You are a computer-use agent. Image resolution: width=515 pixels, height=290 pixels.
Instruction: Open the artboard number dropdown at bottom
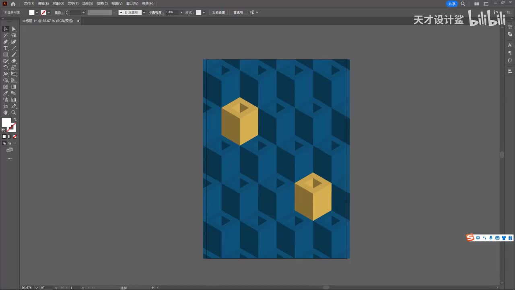(83, 288)
